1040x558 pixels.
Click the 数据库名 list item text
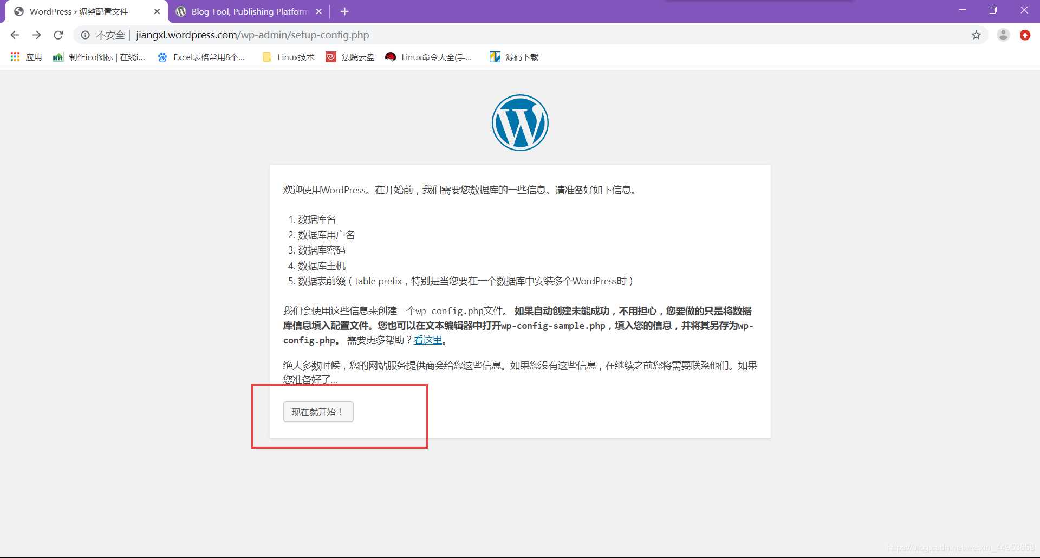(x=317, y=219)
